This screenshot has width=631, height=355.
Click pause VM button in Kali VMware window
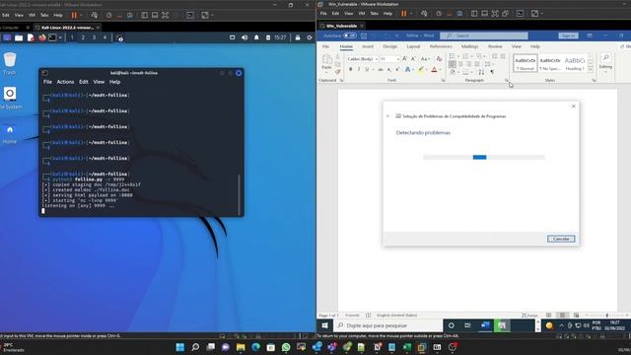click(74, 16)
